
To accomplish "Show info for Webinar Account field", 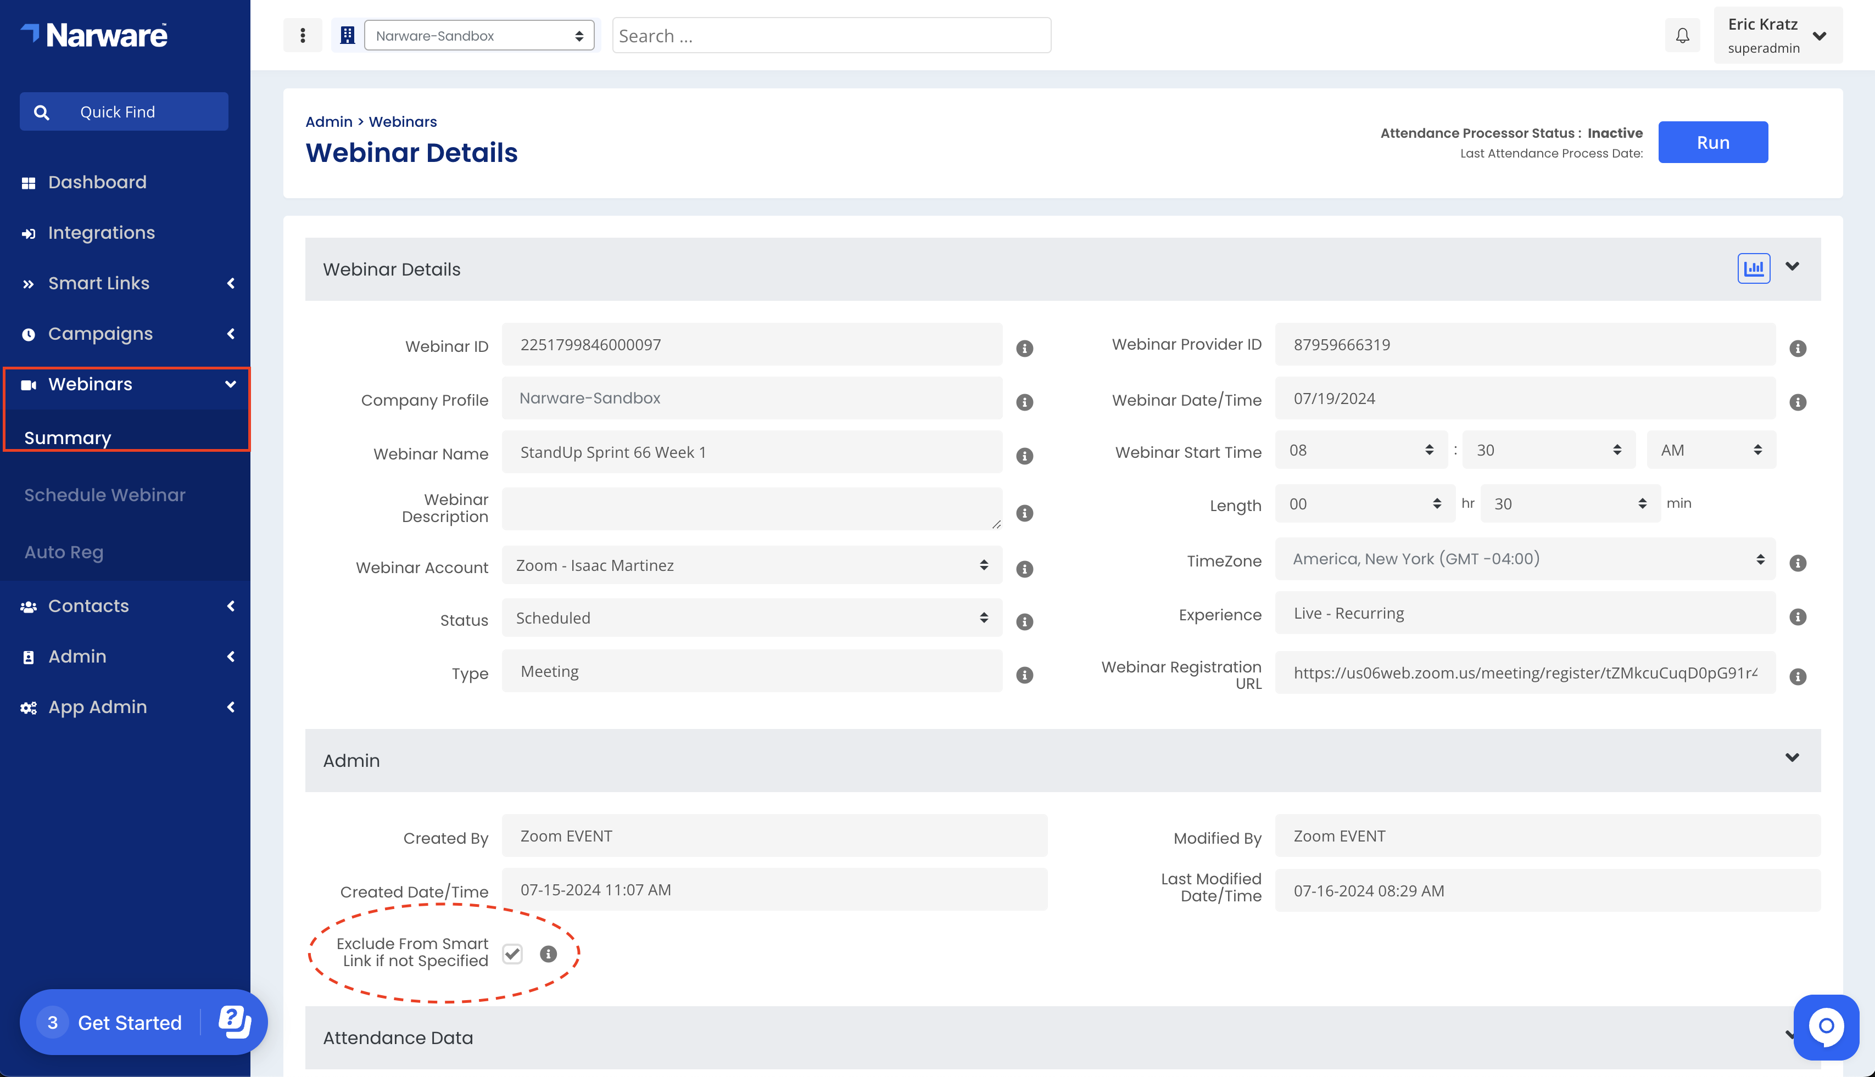I will (1024, 568).
